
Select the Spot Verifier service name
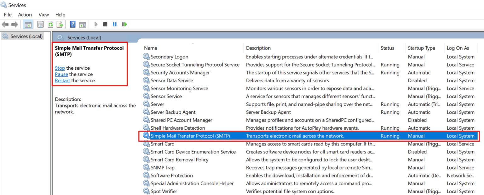pyautogui.click(x=164, y=191)
